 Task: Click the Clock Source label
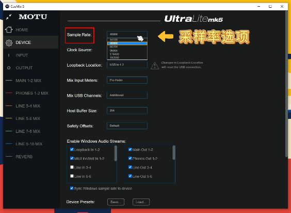click(x=79, y=50)
